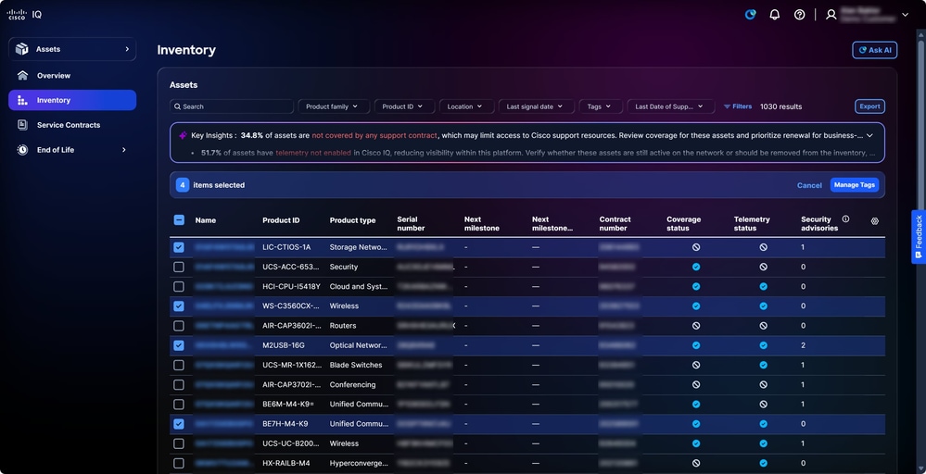The width and height of the screenshot is (926, 474).
Task: Click telemetry status icon for LIC-CTIOS-1A
Action: (x=763, y=247)
